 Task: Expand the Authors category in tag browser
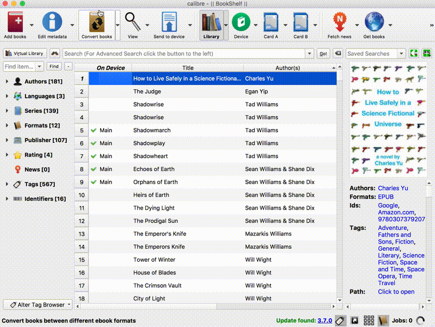pyautogui.click(x=7, y=81)
